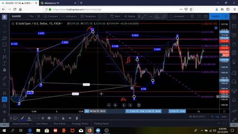The height and width of the screenshot is (134, 238).
Task: Collapse the chart legend box icon
Action: pyautogui.click(x=13, y=23)
